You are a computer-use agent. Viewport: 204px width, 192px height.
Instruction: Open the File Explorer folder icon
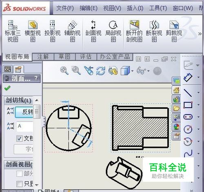tap(176, 108)
